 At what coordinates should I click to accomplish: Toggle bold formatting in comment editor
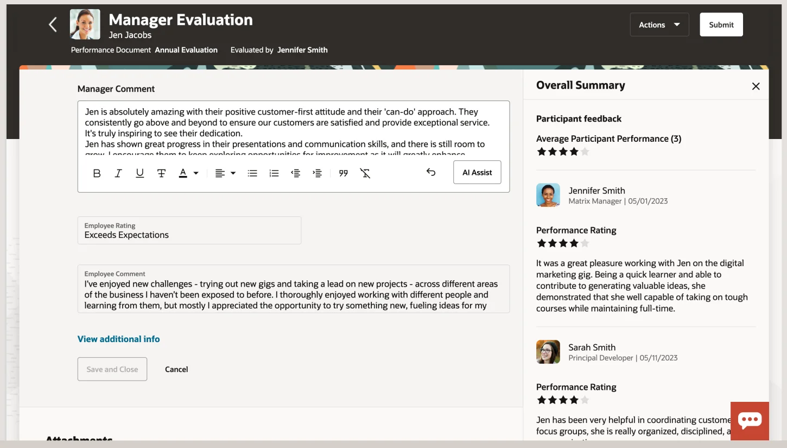(97, 173)
